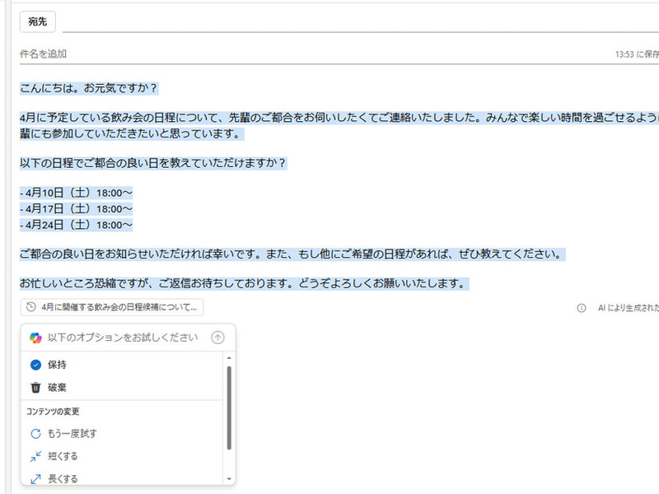Select 保持 to keep the generated draft
The height and width of the screenshot is (494, 659).
click(59, 363)
